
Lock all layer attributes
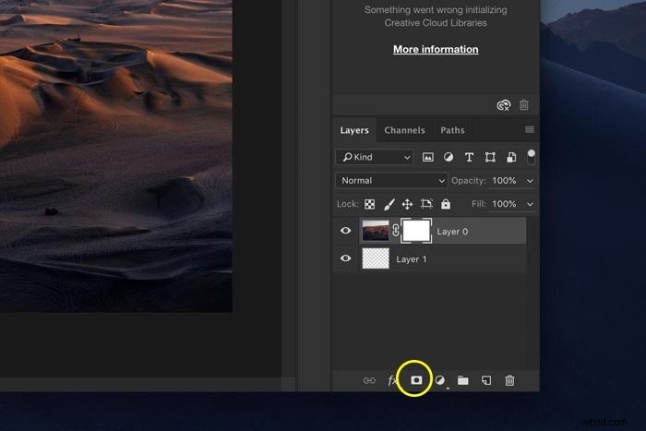[446, 204]
